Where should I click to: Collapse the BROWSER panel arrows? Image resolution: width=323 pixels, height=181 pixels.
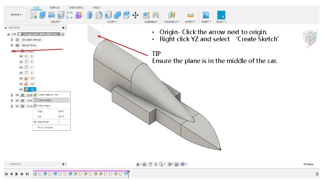click(6, 28)
